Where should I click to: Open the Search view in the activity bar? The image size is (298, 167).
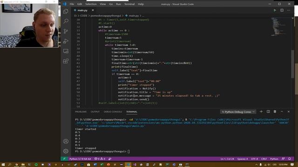tap(66, 21)
